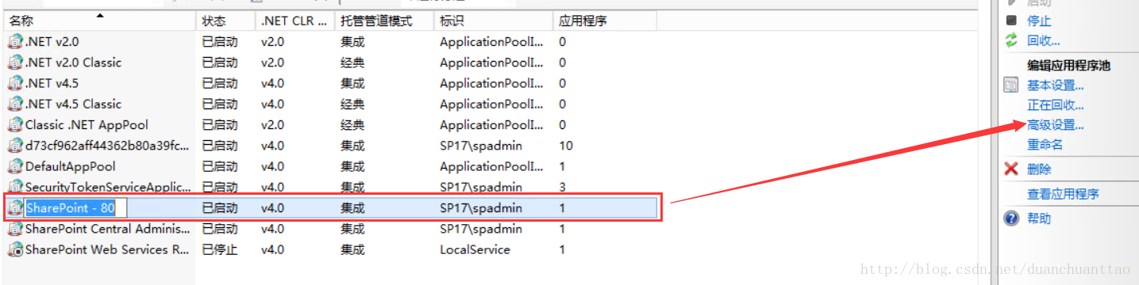This screenshot has width=1139, height=285.
Task: Click ApplicationPoolI identity in DefaultAppPool row
Action: [492, 166]
